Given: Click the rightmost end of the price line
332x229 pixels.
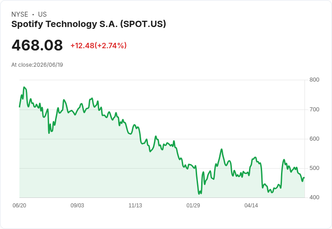Looking at the screenshot, I should [304, 178].
